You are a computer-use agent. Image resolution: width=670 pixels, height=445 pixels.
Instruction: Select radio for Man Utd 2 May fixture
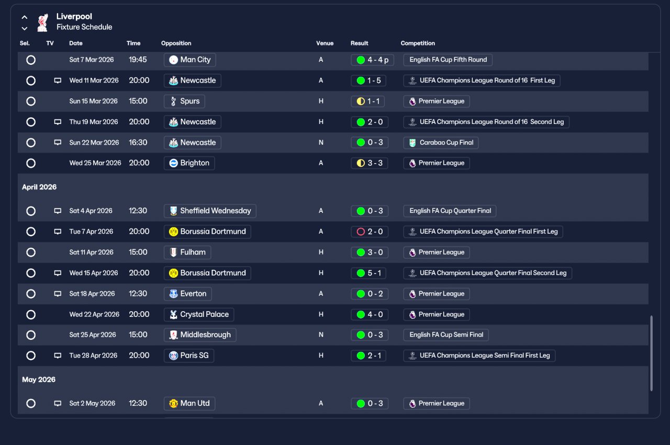tap(31, 403)
